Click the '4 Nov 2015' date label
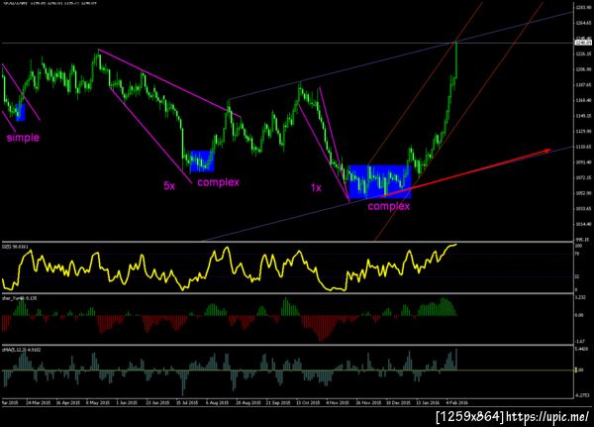594x427 pixels. point(338,403)
